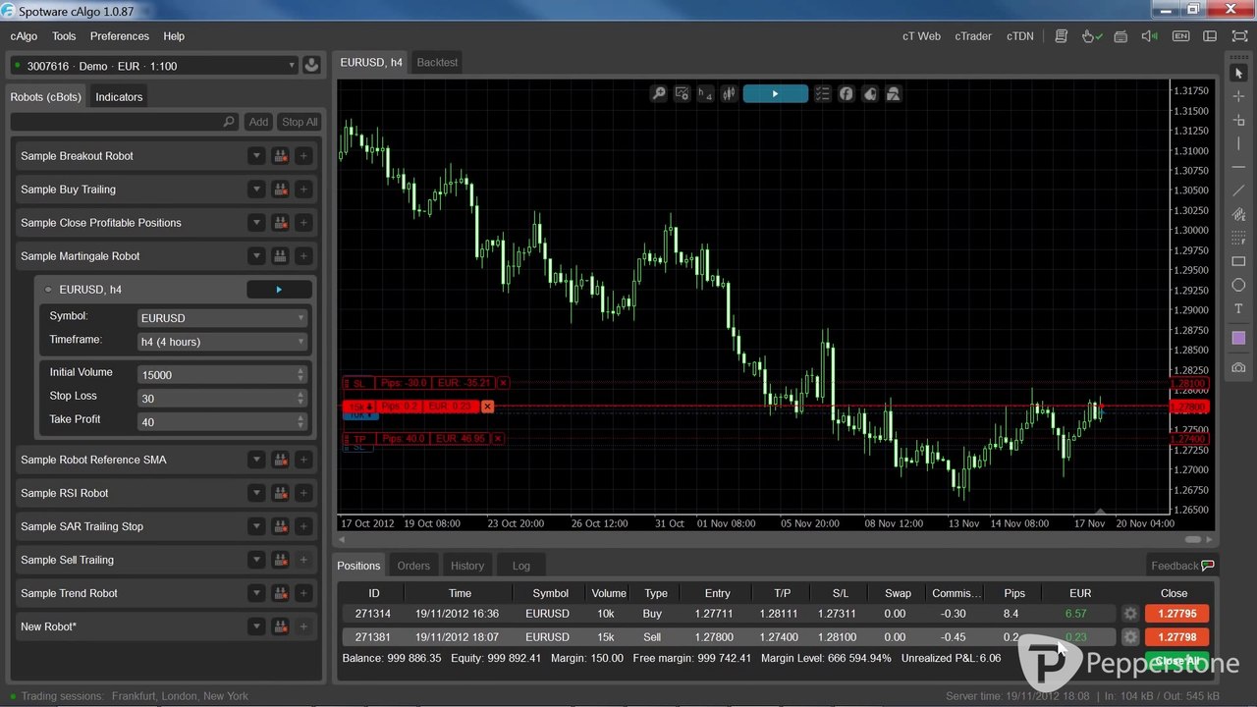
Task: Expand Sample Breakout Robot options arrow
Action: (x=256, y=156)
